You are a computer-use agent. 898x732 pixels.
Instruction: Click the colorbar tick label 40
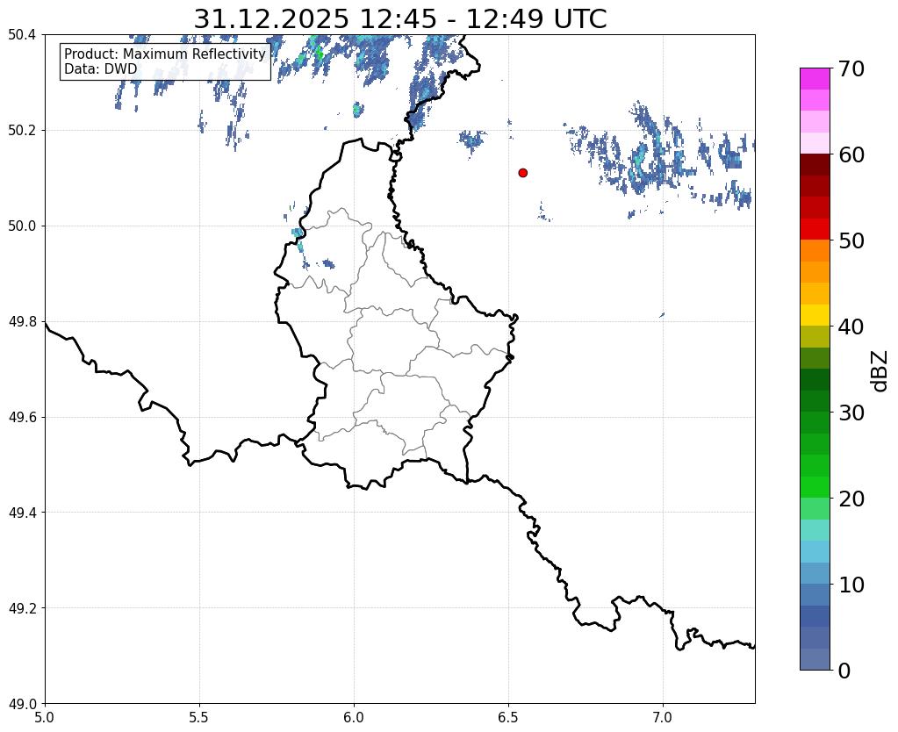(851, 327)
